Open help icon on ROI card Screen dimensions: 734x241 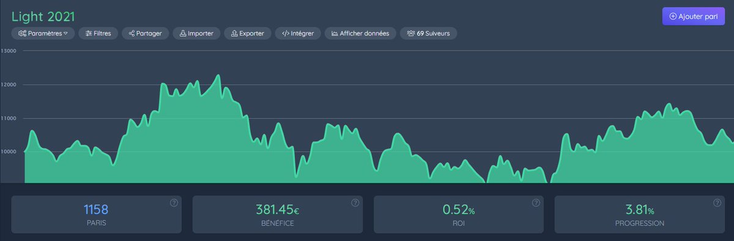click(x=536, y=203)
